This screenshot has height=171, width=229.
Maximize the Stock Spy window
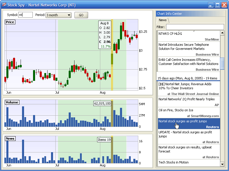(217, 5)
